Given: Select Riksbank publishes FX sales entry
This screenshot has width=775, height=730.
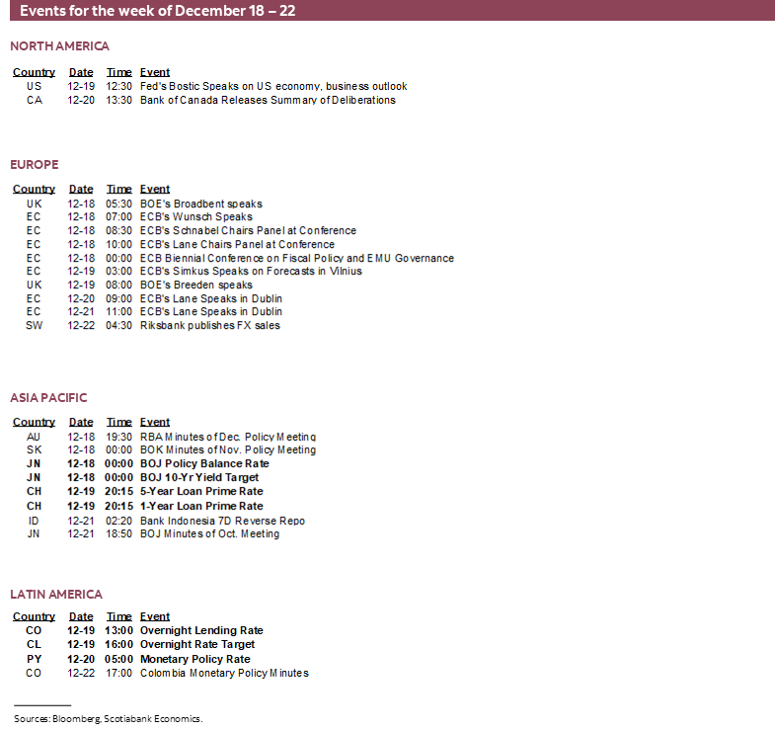Looking at the screenshot, I should coord(209,325).
